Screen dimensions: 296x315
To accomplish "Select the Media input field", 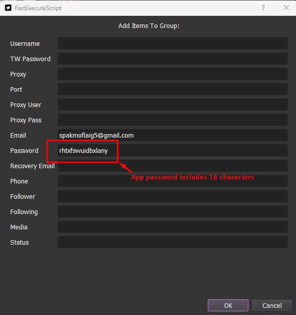I will [172, 227].
